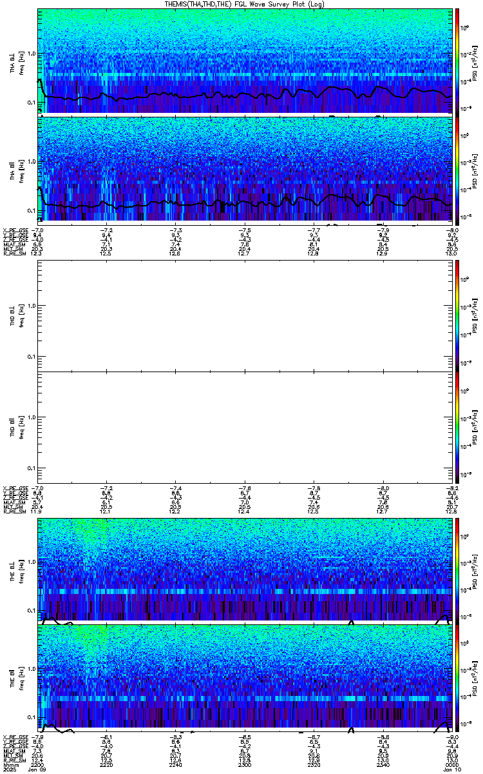
Task: Click the 'PSD [nT²/Hz]' label of THD B⊥
Action: [x=475, y=316]
